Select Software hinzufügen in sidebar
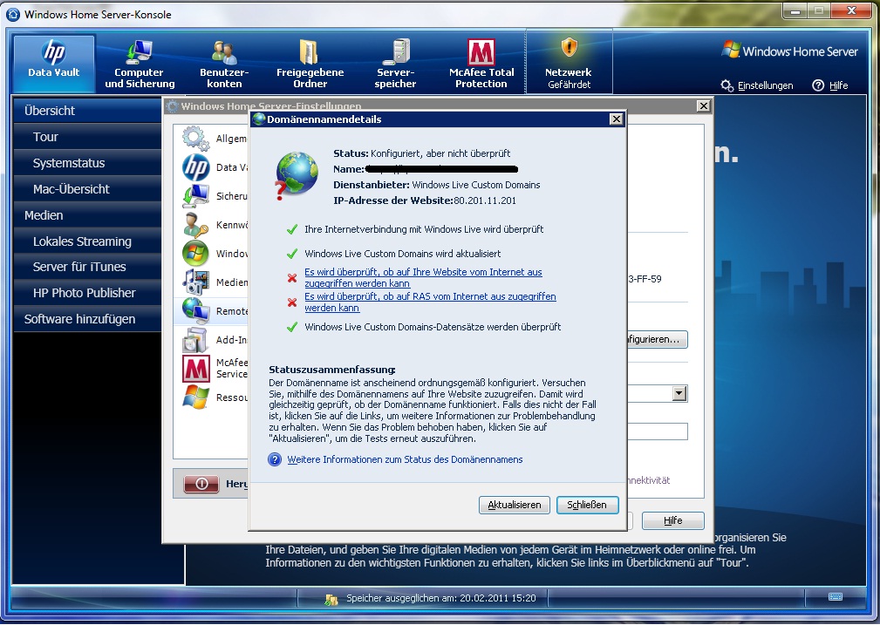 click(87, 319)
